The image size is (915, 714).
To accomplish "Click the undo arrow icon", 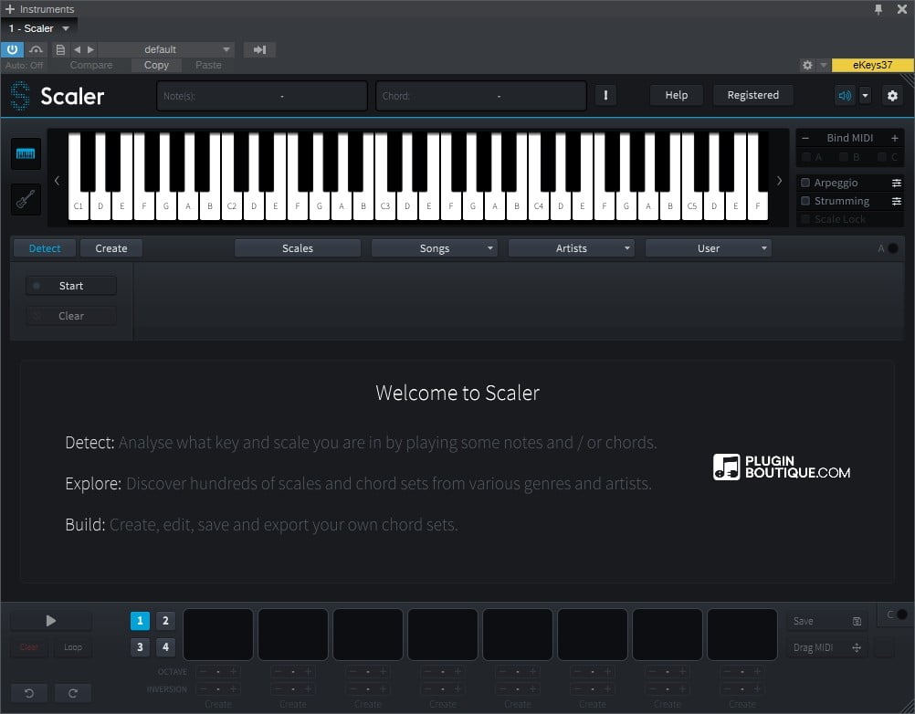I will (x=28, y=693).
